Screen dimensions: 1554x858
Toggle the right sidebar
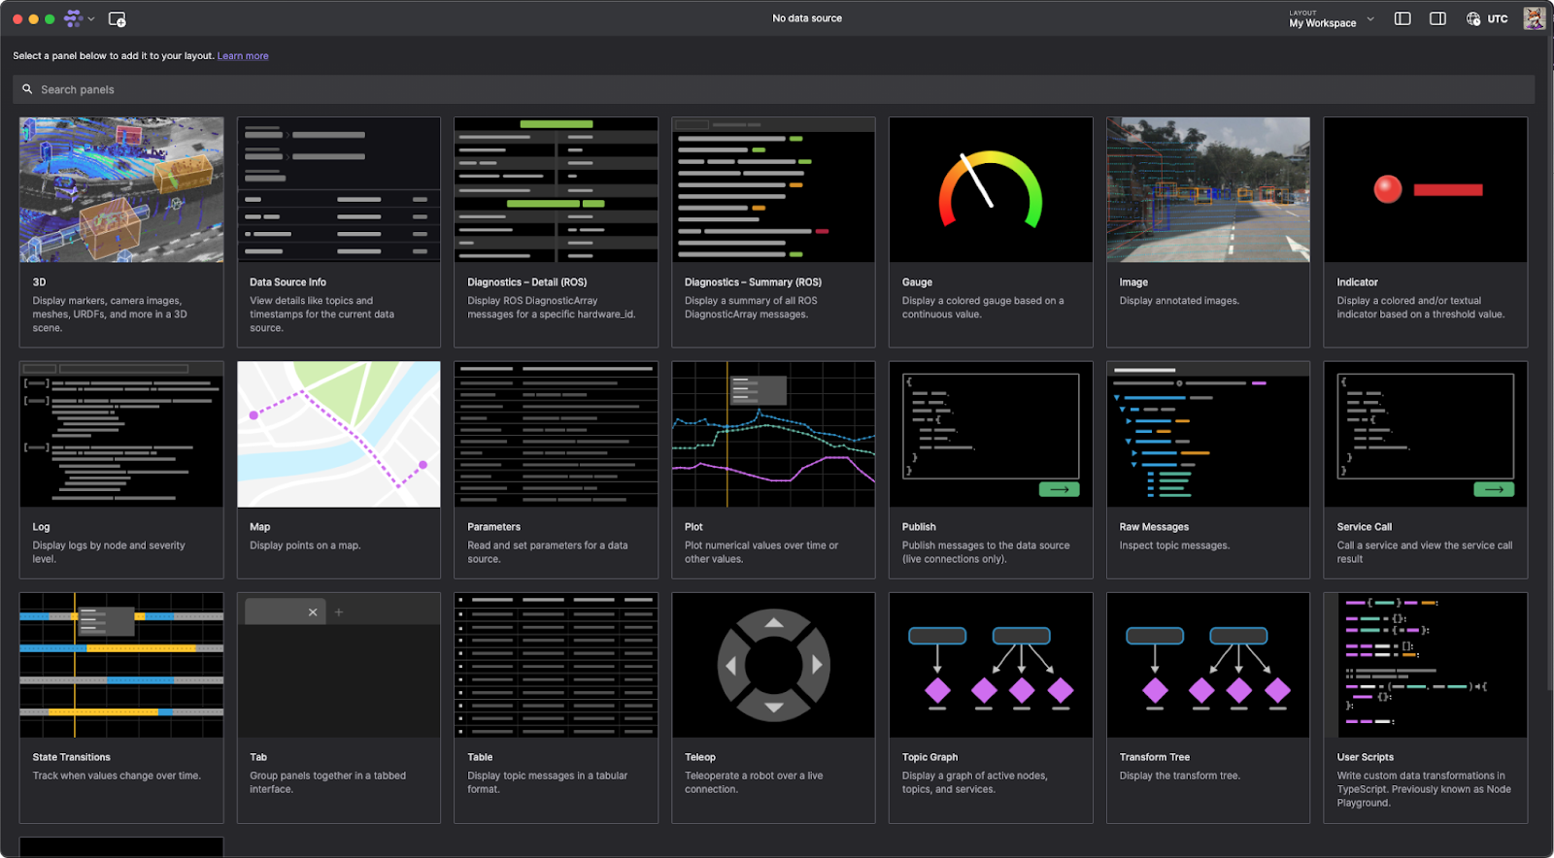1437,18
